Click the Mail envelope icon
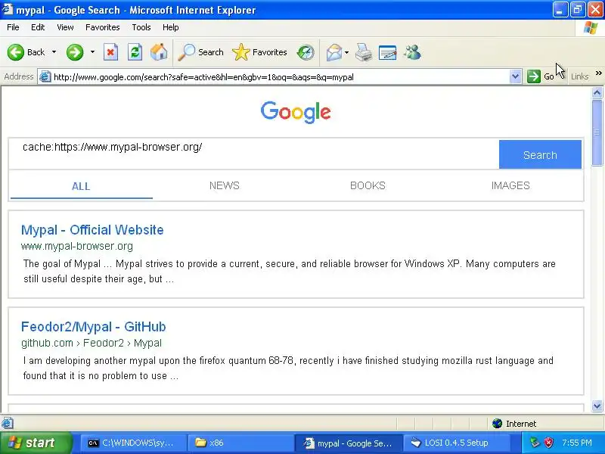The height and width of the screenshot is (454, 605). pyautogui.click(x=334, y=52)
